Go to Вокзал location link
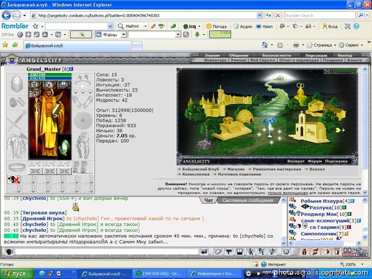 (x=317, y=169)
